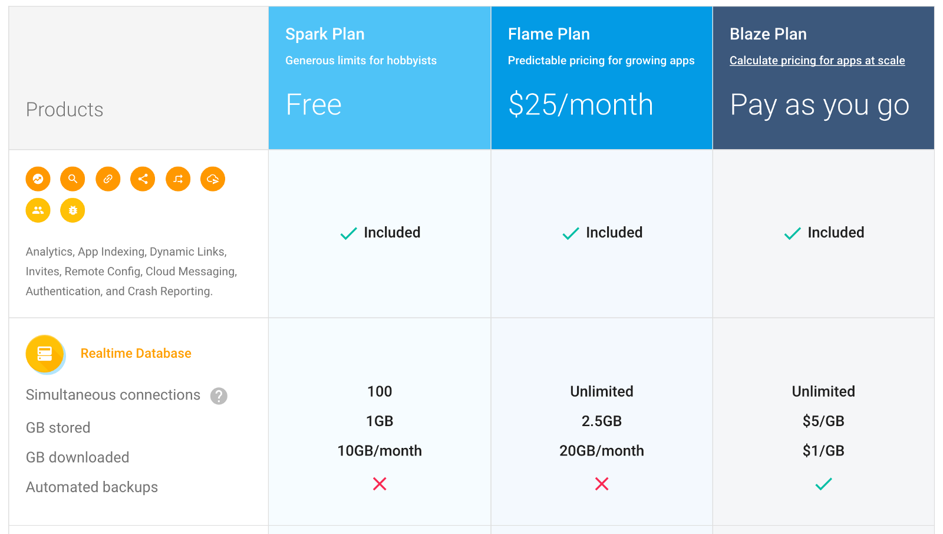Click the Invites share icon

point(143,179)
